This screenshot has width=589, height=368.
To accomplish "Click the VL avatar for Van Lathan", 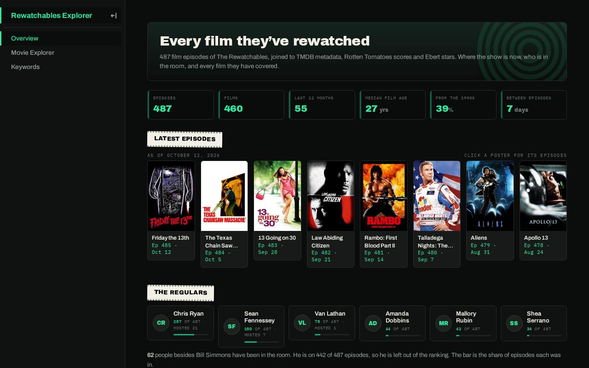I will 302,323.
